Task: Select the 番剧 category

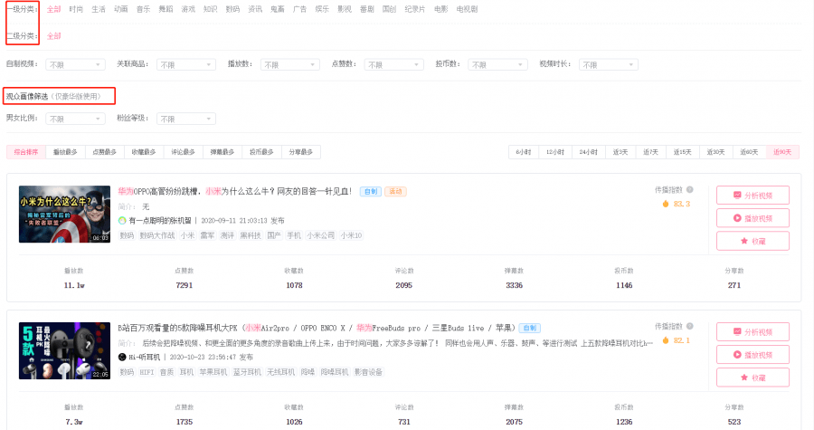Action: click(x=366, y=9)
